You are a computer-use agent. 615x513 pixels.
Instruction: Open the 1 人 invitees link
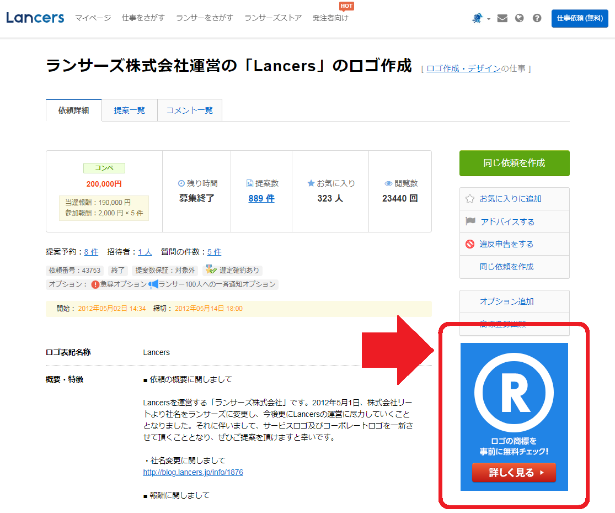[x=145, y=252]
